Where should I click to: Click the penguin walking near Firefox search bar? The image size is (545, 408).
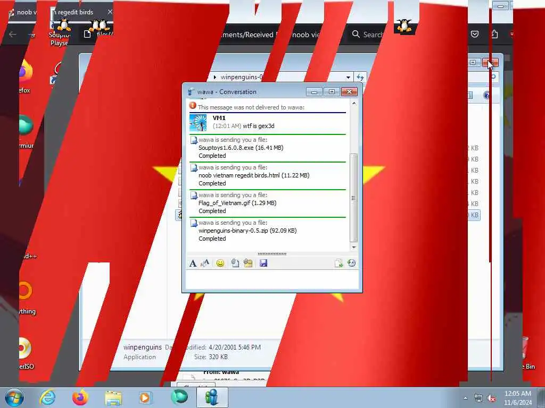coord(403,25)
